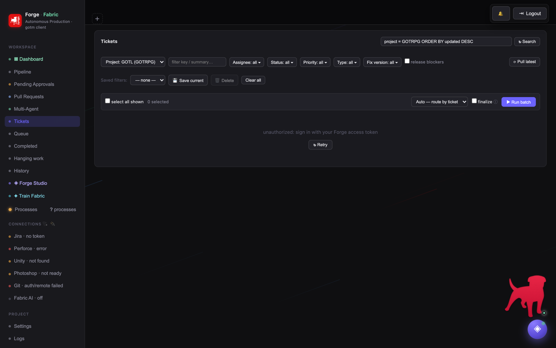
Task: Tick the finalize checkbox
Action: point(474,101)
